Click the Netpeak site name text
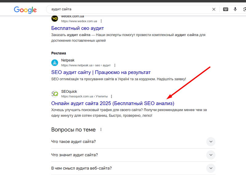 (68, 60)
